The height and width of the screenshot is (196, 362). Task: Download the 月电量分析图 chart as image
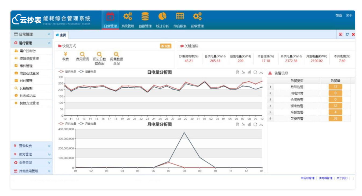coord(261,124)
